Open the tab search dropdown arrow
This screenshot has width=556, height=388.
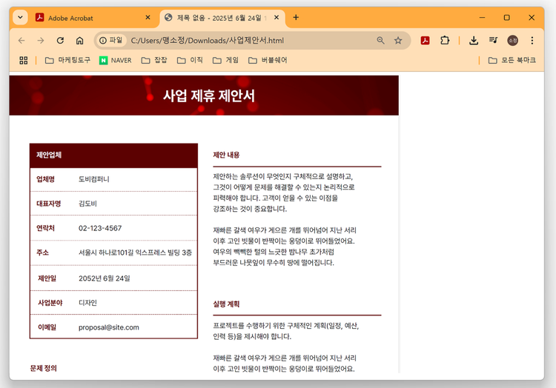coord(20,17)
